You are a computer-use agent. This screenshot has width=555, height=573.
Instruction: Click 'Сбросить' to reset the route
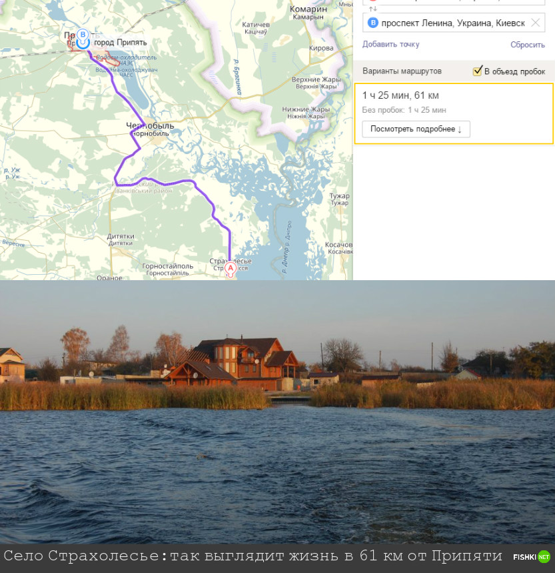(x=528, y=45)
